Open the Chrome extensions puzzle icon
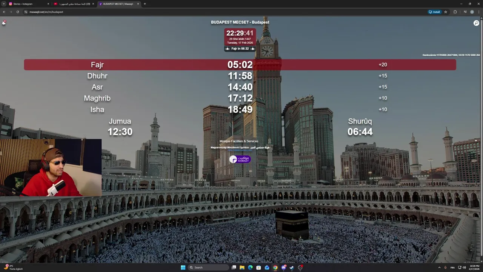 455,12
